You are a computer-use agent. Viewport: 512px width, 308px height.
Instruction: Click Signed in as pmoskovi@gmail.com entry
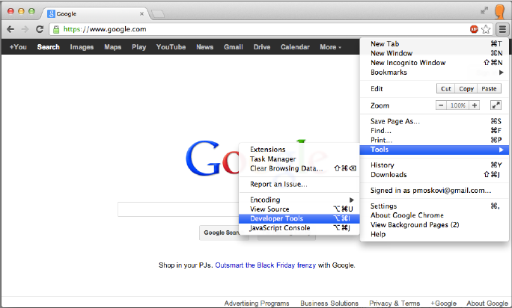point(434,191)
